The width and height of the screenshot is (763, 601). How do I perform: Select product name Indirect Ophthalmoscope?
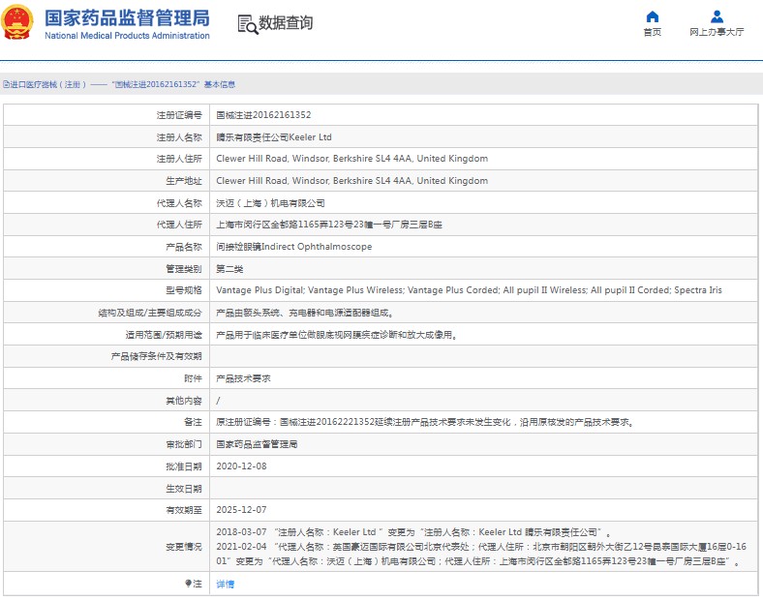(x=294, y=247)
